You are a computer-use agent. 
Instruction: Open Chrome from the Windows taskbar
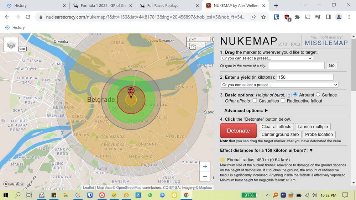pos(186,195)
